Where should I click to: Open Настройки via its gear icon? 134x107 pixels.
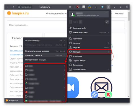[x=70, y=39]
